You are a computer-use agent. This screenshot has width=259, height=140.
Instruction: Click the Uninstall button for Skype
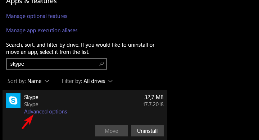click(147, 131)
